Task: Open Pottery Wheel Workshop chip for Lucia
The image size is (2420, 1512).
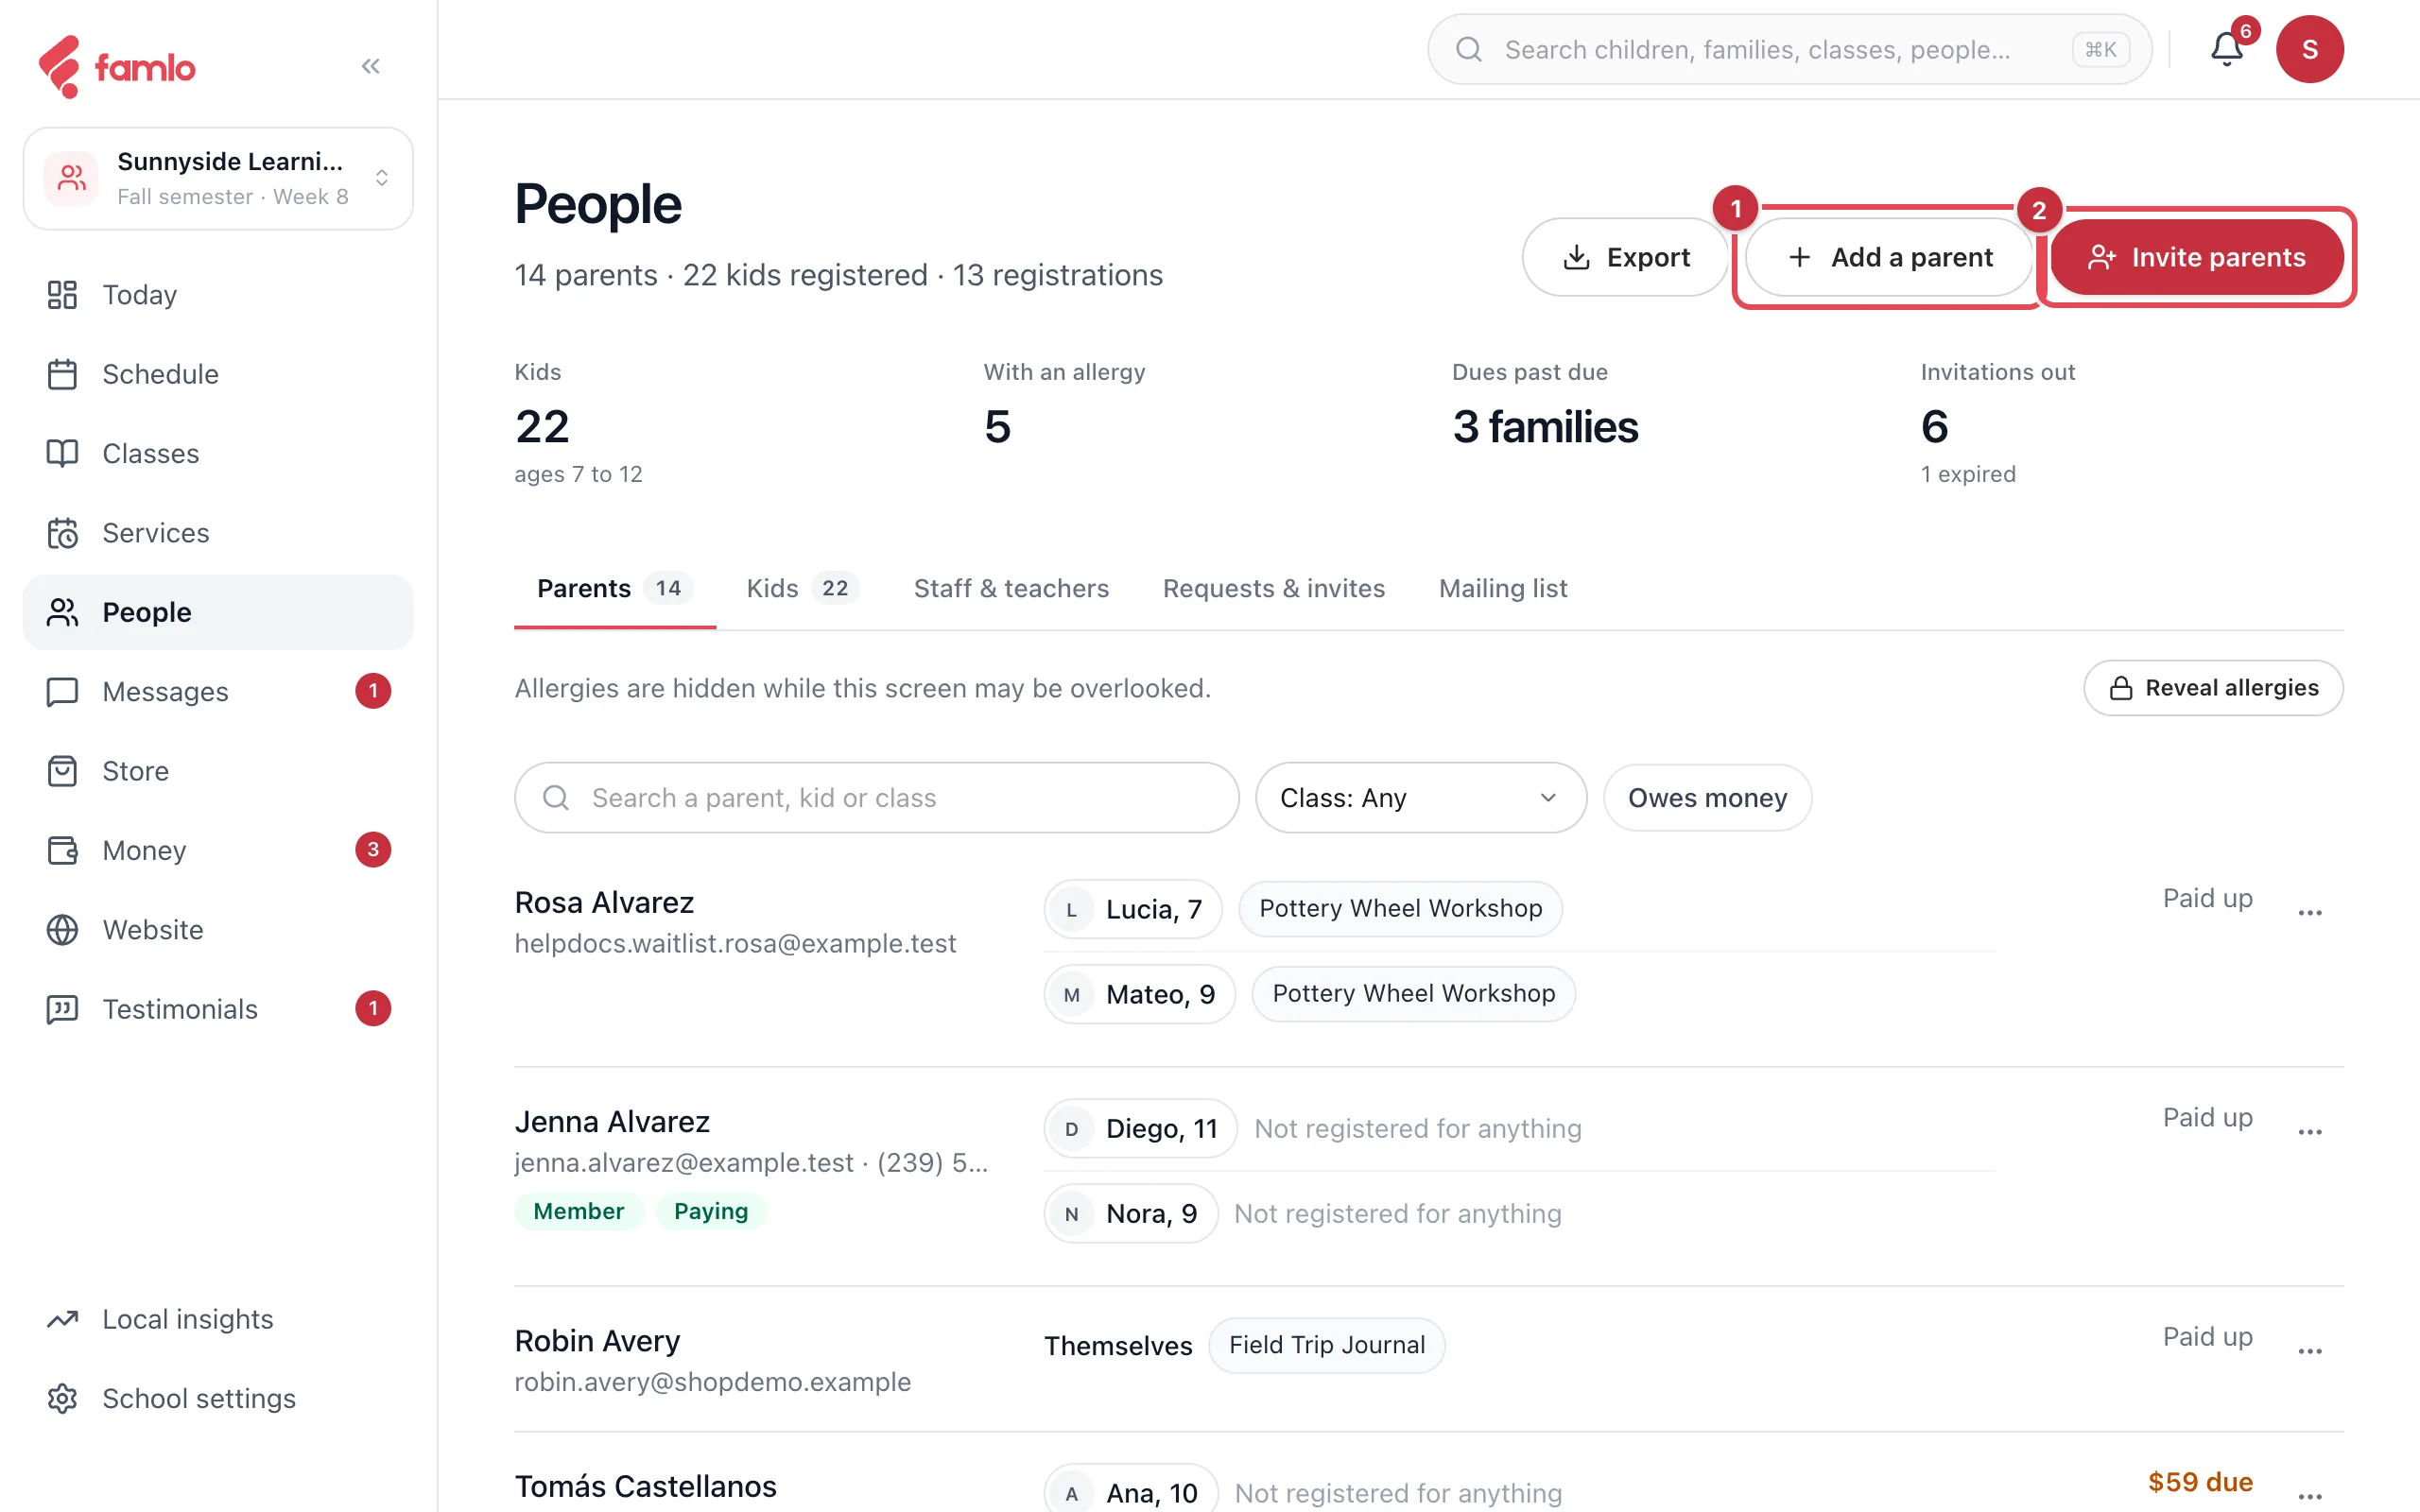Action: (x=1400, y=908)
